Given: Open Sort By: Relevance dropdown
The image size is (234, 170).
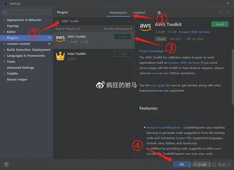Looking at the screenshot, I should [x=118, y=29].
